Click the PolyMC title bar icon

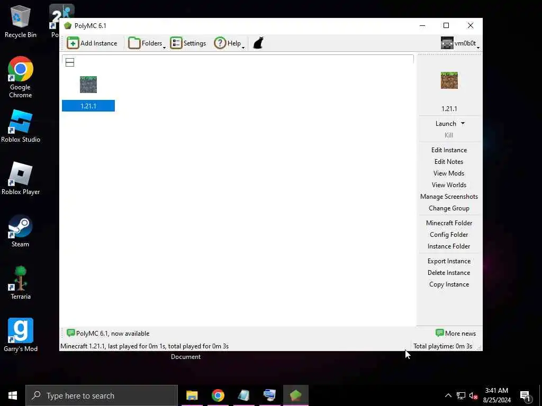click(x=68, y=26)
